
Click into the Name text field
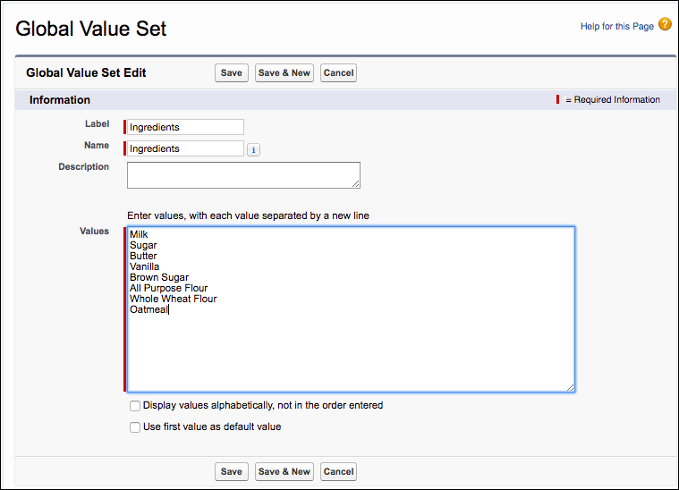[x=185, y=148]
